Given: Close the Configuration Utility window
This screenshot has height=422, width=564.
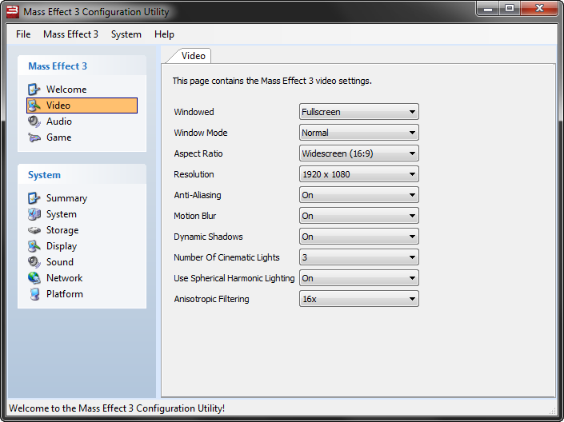Looking at the screenshot, I should [x=539, y=8].
